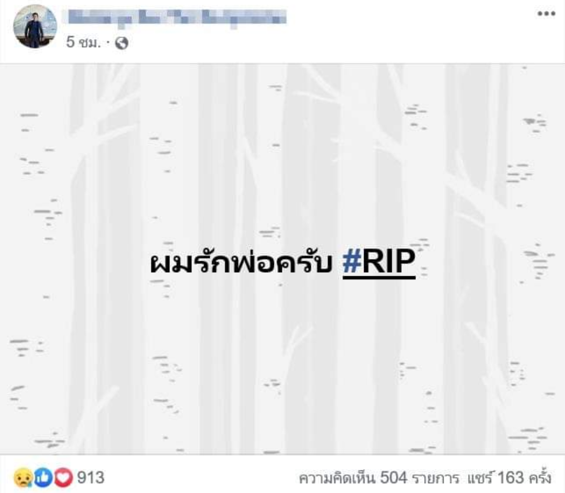
Task: View the "ความคิดเห็น 504 รายการ" comments
Action: pyautogui.click(x=379, y=478)
